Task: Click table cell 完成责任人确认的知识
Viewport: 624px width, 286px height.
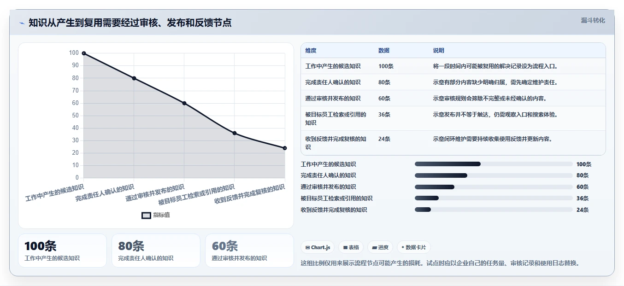Action: (333, 82)
